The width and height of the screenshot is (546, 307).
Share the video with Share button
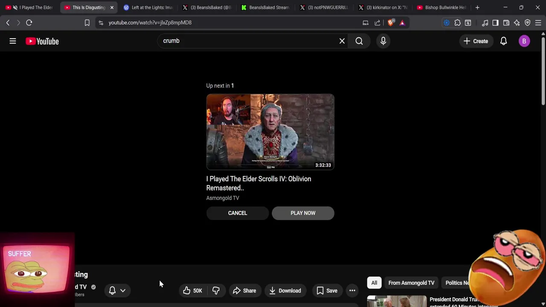click(x=244, y=291)
